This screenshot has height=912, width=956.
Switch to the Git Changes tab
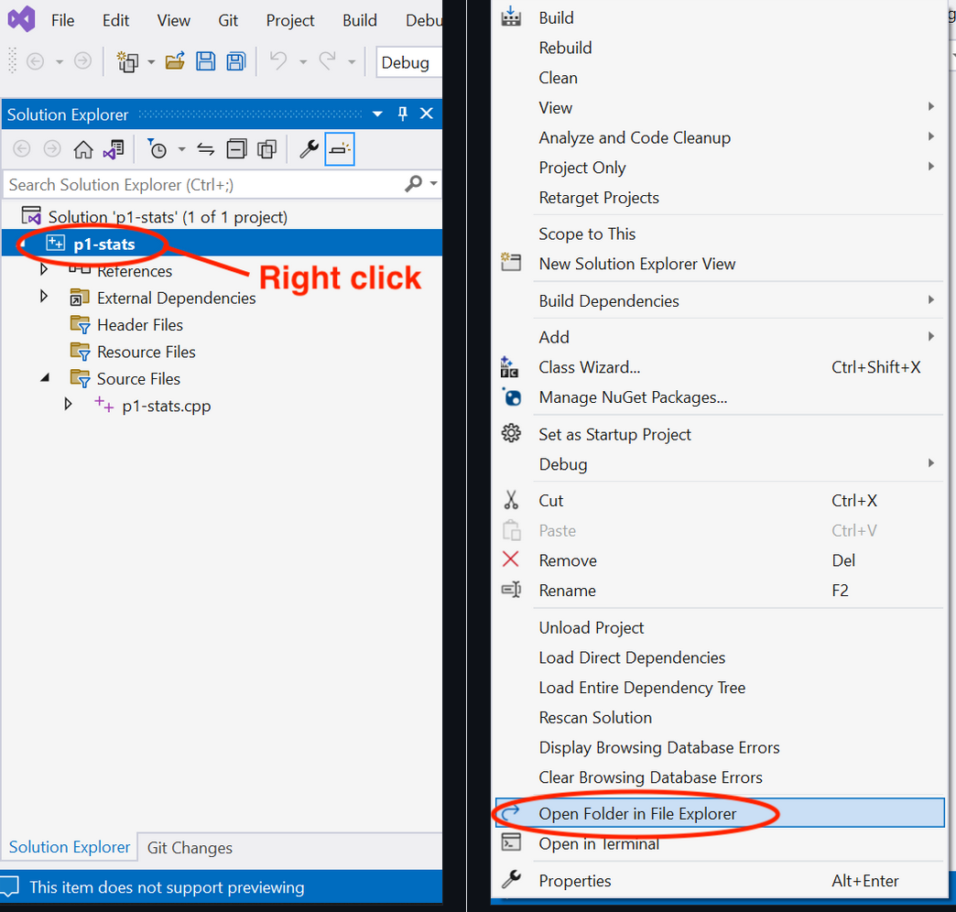[x=190, y=848]
